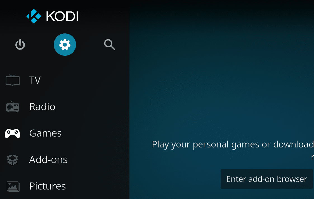Go to the Games section label

tap(46, 133)
